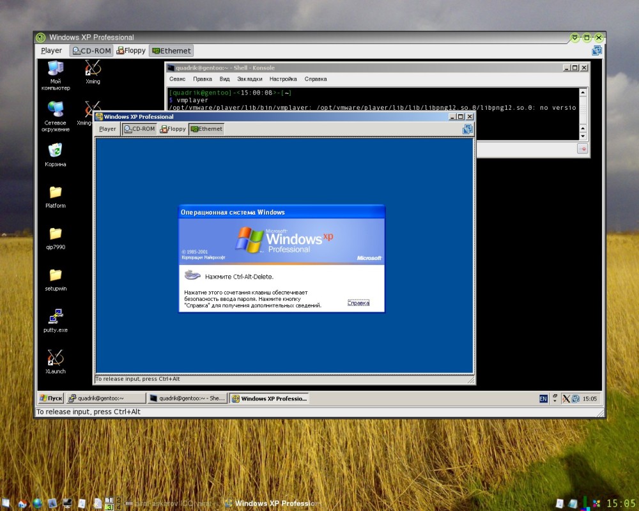Open Сеанс menu in Konsole
This screenshot has height=511, width=639.
177,79
